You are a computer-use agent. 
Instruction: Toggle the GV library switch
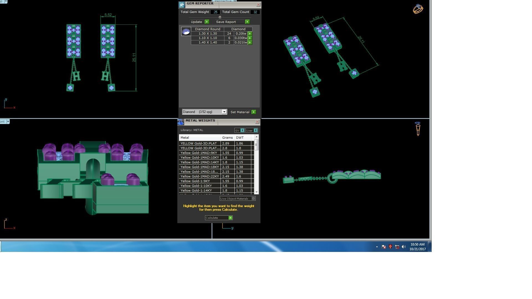pyautogui.click(x=242, y=130)
